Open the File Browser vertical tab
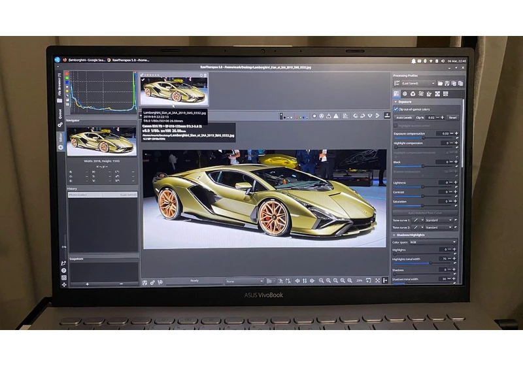523x366 pixels. coord(60,88)
